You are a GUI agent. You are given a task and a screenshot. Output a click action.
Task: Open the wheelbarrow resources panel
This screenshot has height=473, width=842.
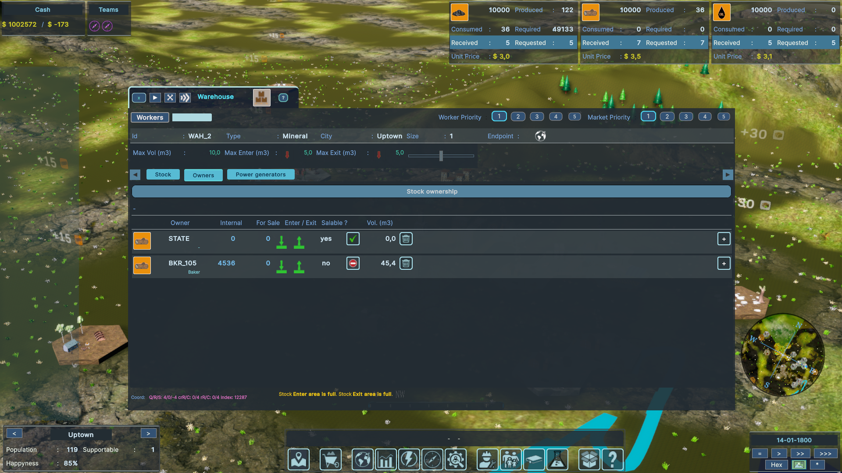[331, 459]
